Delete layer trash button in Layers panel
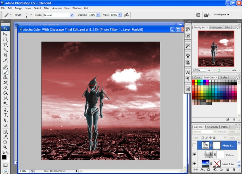 [x=234, y=170]
